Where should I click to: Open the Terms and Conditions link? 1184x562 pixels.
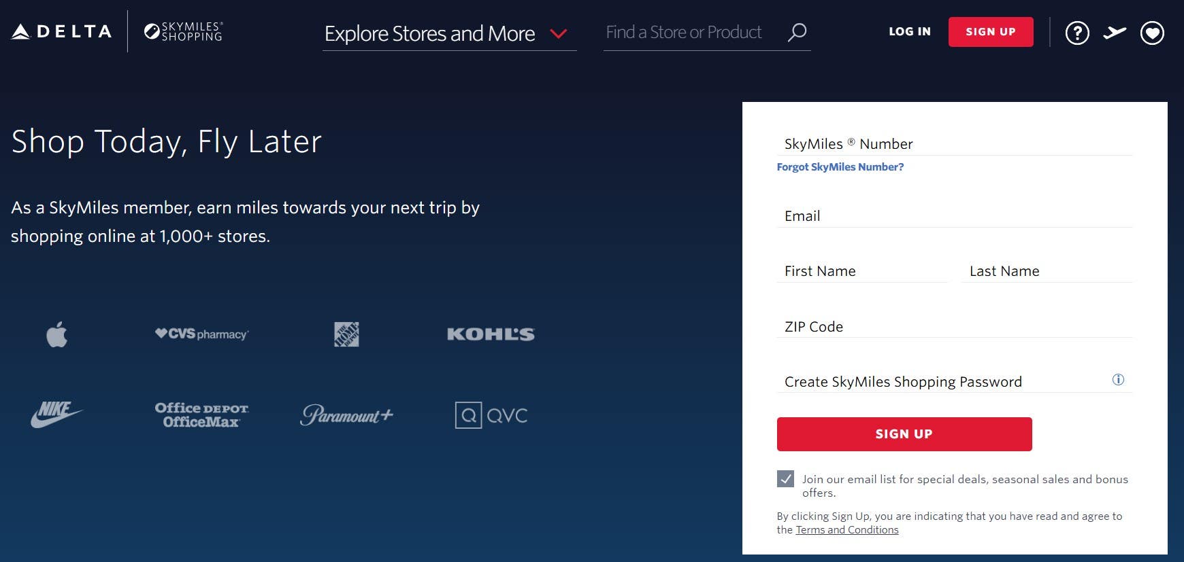847,530
